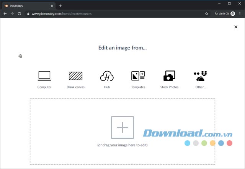Go back in browser history
245x169 pixels.
[5, 14]
